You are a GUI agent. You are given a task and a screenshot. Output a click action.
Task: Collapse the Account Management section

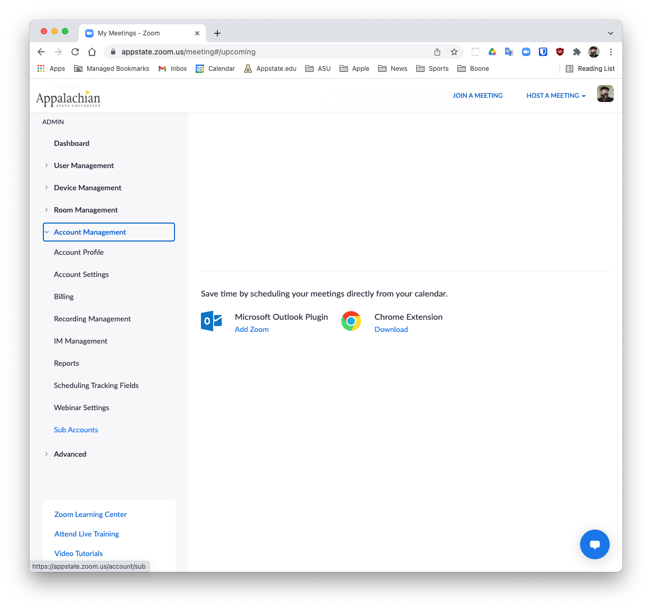[x=90, y=232]
